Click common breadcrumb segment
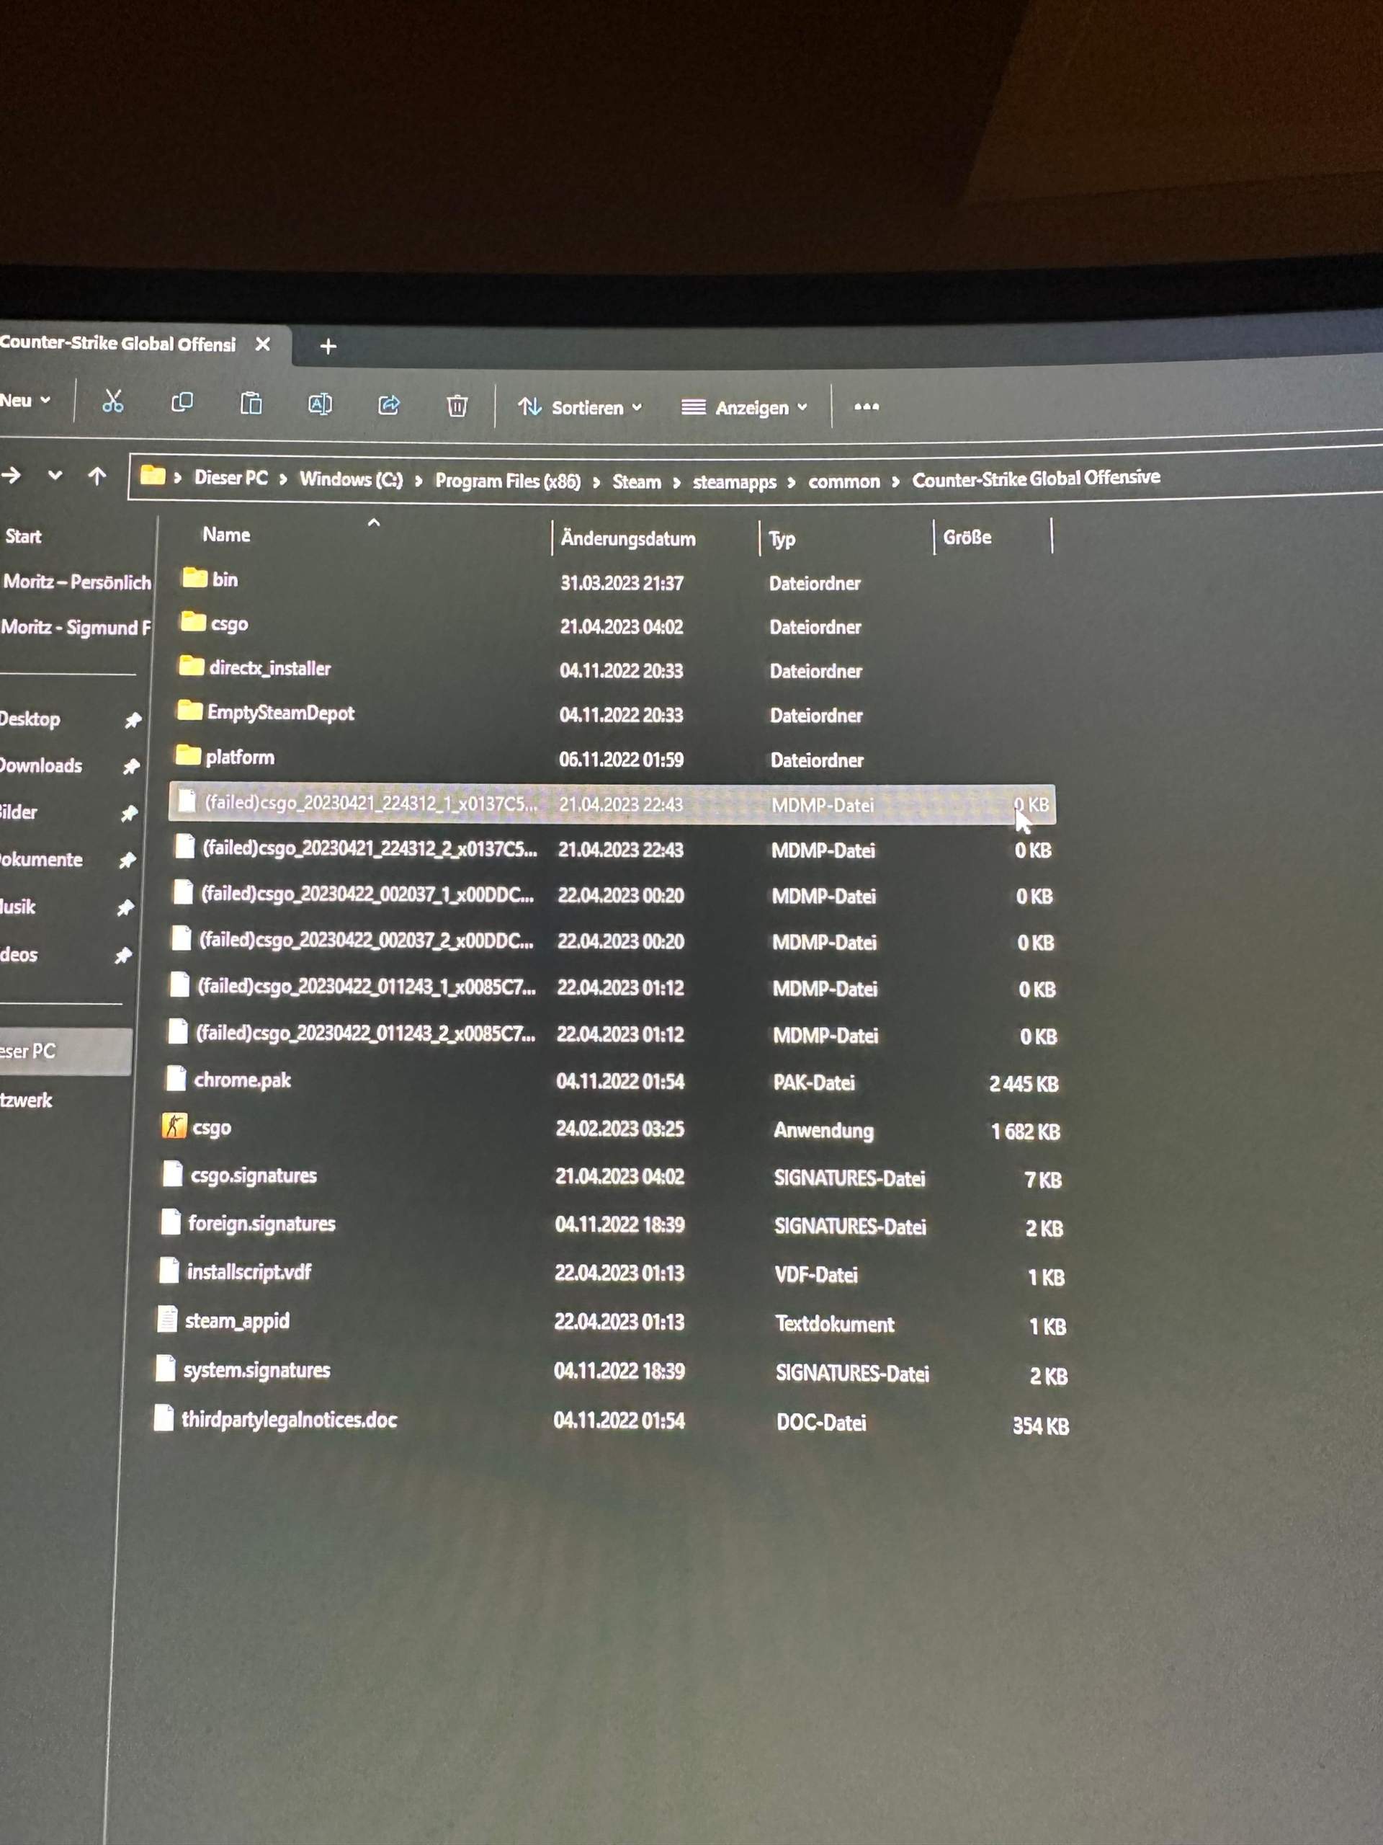Screen dimensions: 1383x1845 [843, 481]
